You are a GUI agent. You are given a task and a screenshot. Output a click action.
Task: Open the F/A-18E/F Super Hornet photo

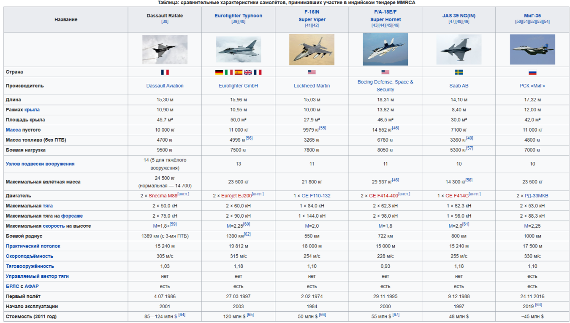tap(385, 49)
